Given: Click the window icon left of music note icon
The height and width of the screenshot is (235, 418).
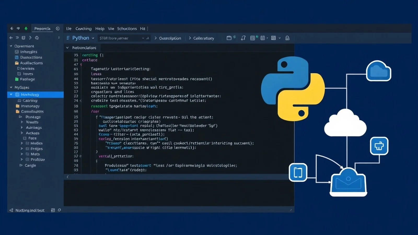Looking at the screenshot, I should [229, 38].
